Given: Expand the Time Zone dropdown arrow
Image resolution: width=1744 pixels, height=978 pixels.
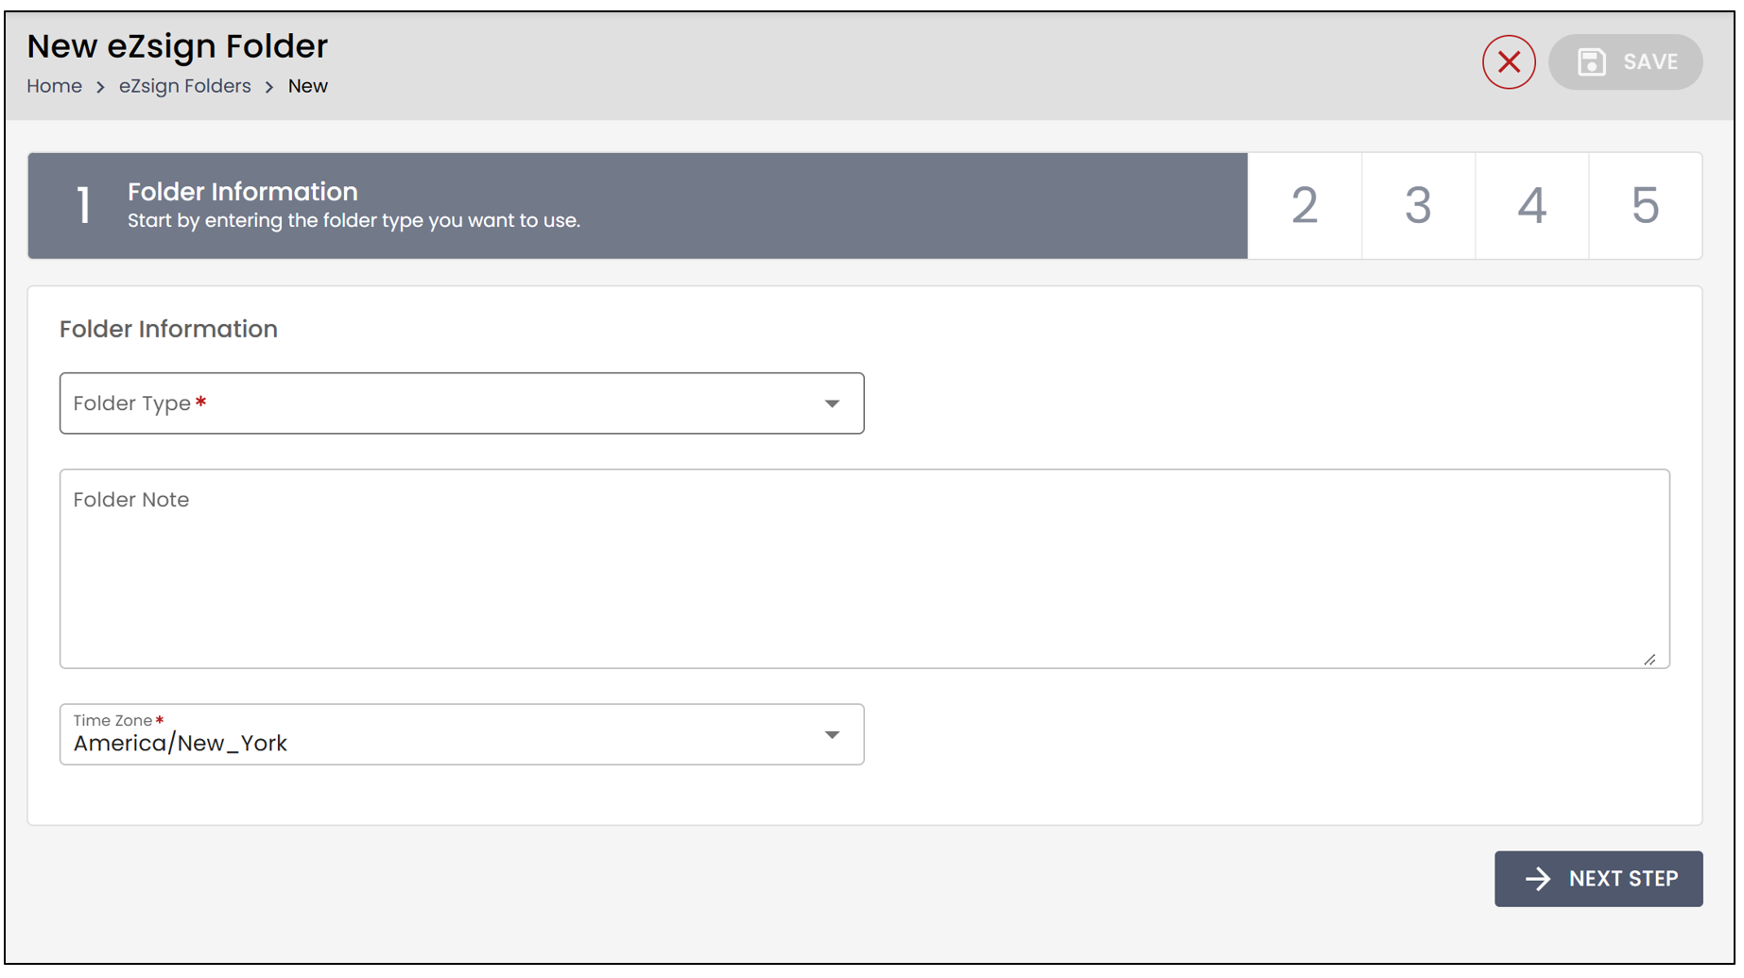Looking at the screenshot, I should (834, 736).
